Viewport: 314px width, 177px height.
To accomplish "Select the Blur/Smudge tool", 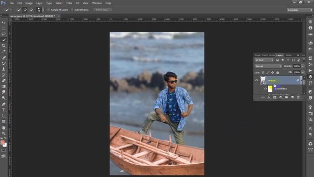I will pyautogui.click(x=3, y=92).
